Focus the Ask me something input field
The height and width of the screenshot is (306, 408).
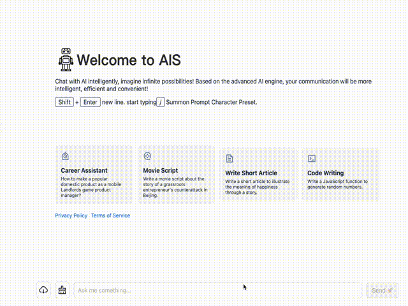coord(218,290)
